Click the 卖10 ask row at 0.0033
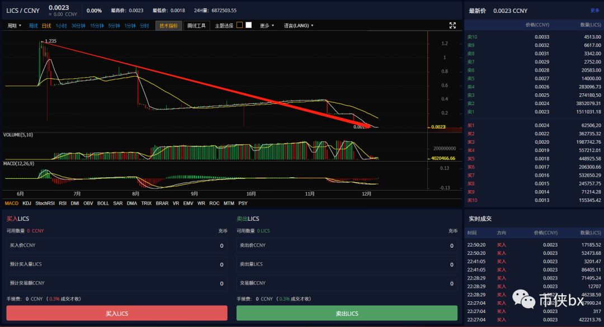 534,37
